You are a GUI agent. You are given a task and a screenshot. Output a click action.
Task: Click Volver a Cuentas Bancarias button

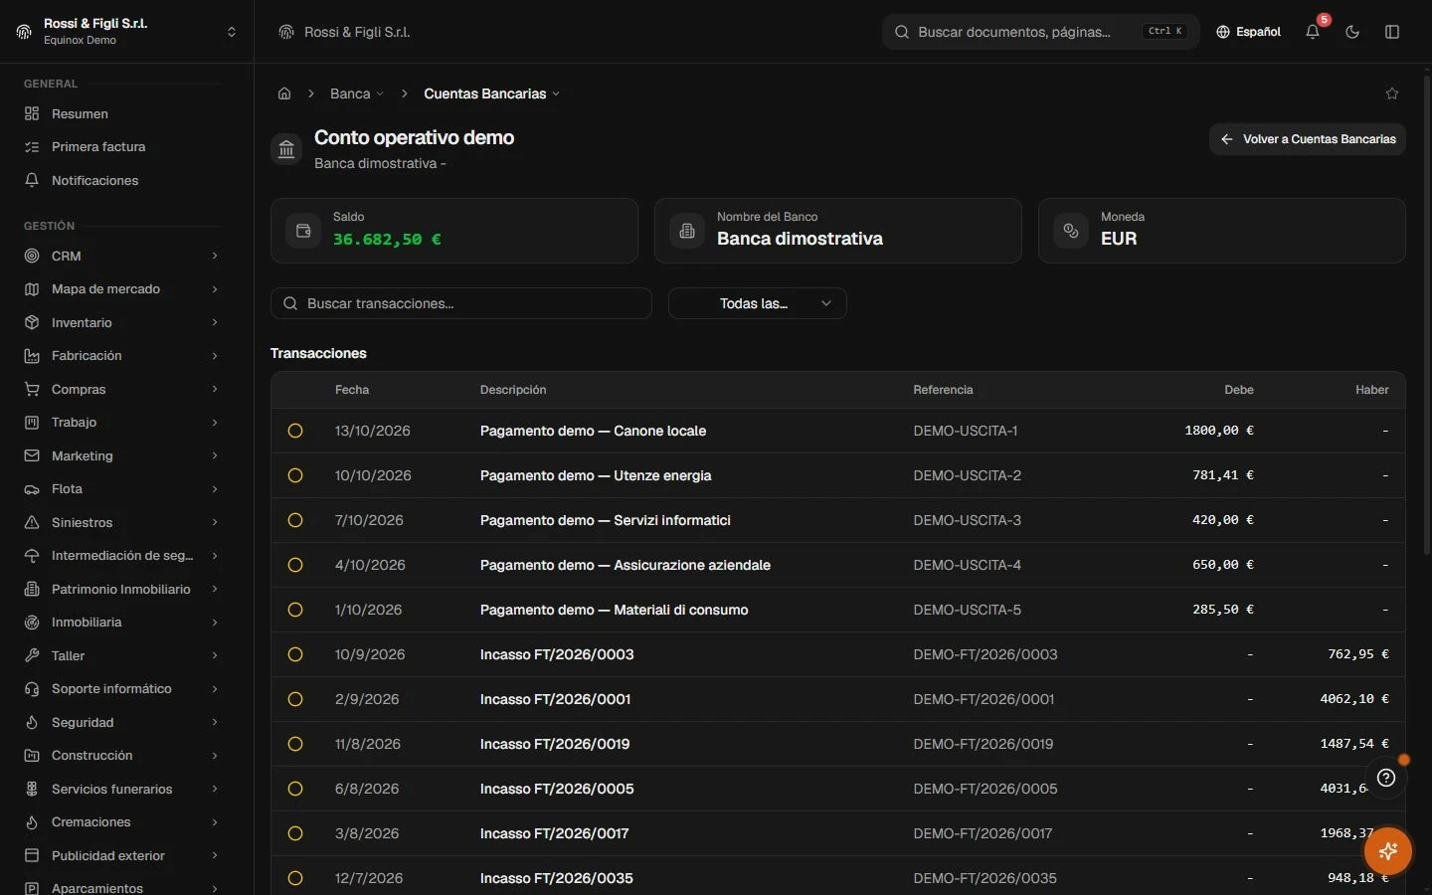(x=1308, y=139)
